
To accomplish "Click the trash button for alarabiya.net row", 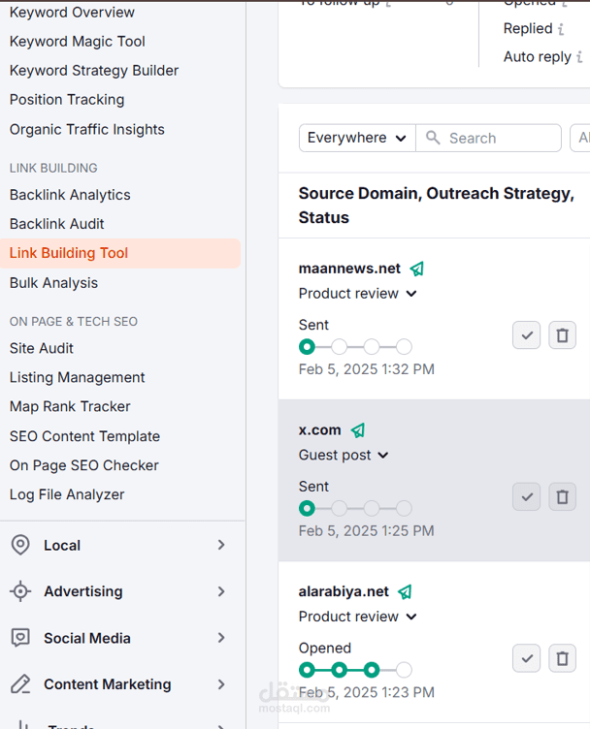I will click(x=563, y=658).
